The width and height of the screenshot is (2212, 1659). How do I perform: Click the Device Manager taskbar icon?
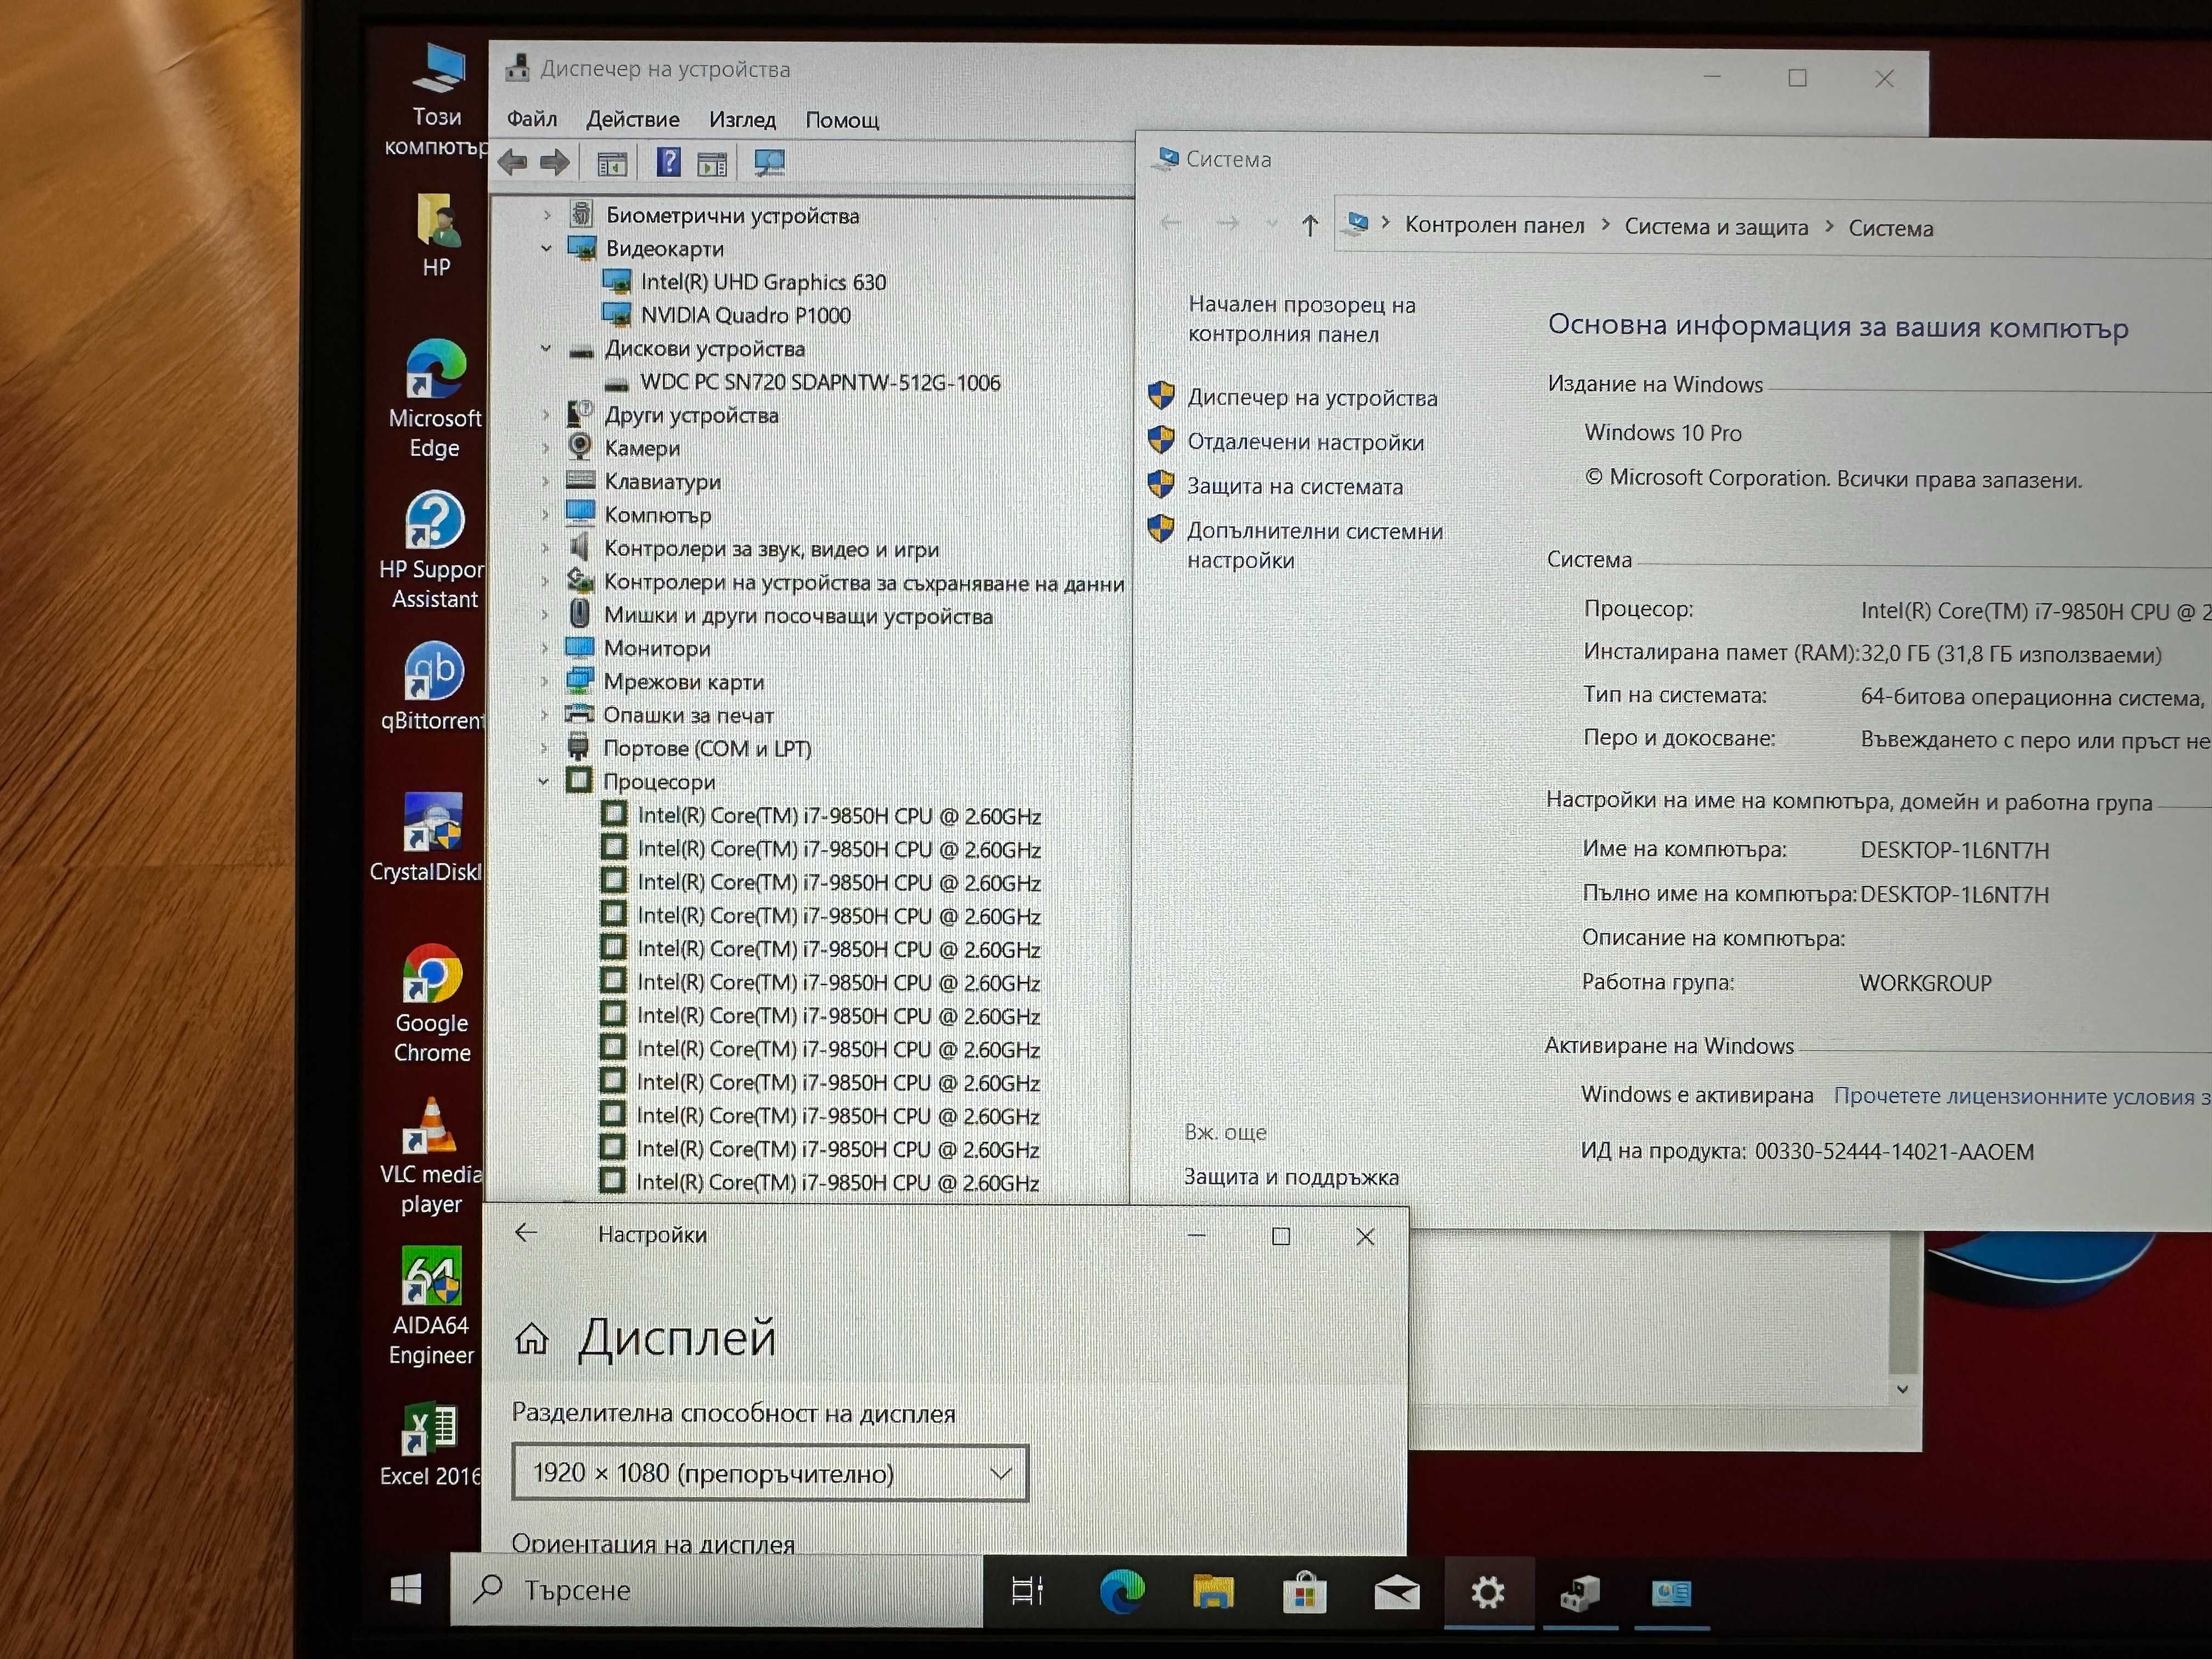pos(1580,1593)
